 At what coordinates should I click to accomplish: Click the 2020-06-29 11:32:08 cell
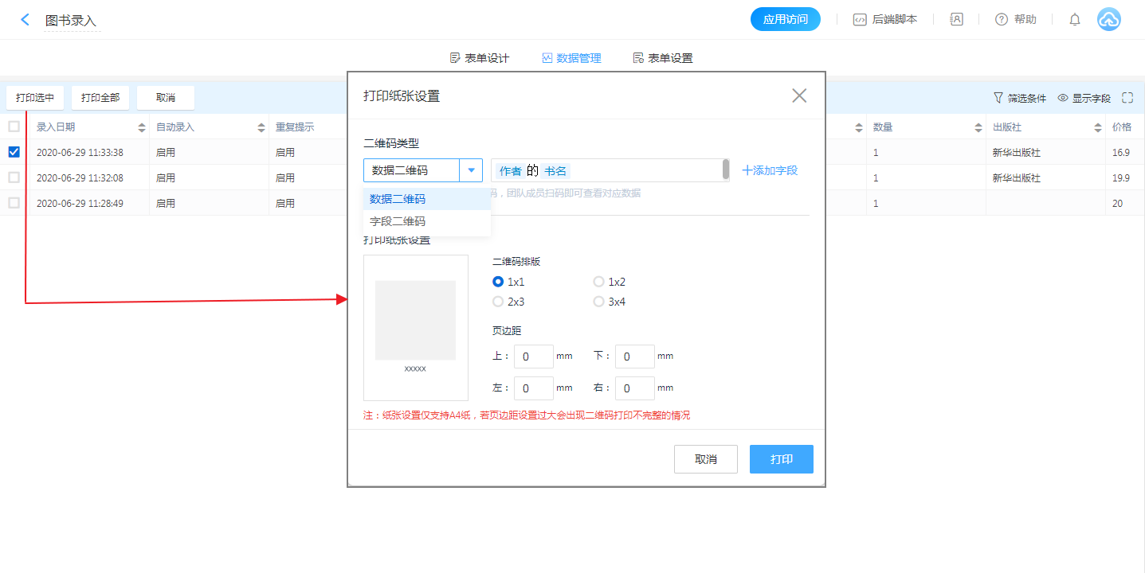coord(80,177)
